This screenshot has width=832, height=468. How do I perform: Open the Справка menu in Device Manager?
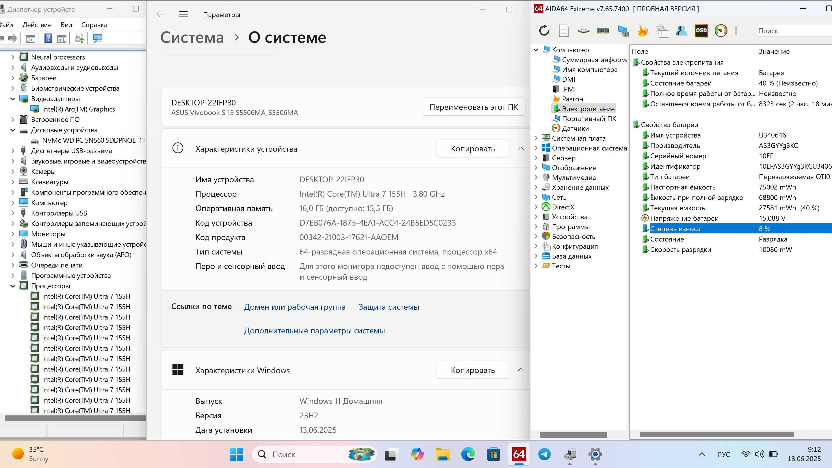[x=94, y=25]
